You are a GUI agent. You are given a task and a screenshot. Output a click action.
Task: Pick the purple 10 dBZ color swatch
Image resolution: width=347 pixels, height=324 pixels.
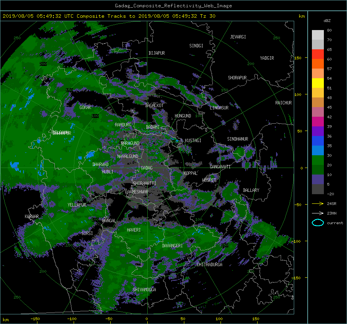click(x=318, y=179)
